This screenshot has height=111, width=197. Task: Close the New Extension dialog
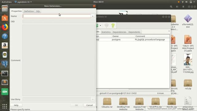click(x=94, y=6)
